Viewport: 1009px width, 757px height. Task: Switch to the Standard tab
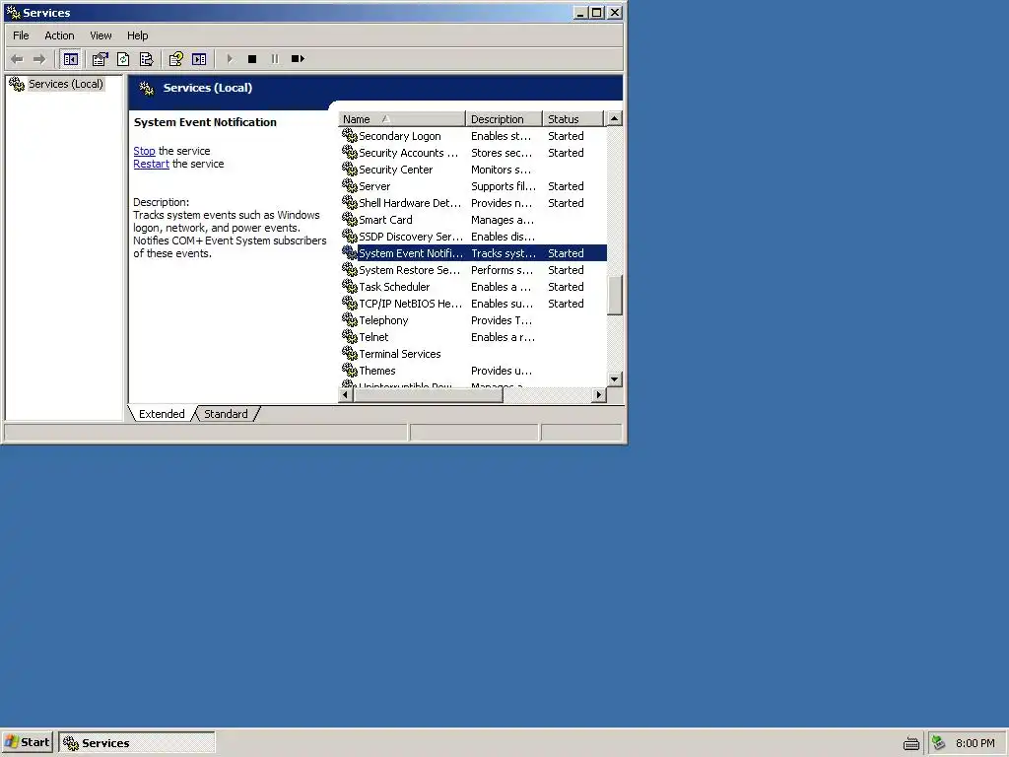pos(226,414)
